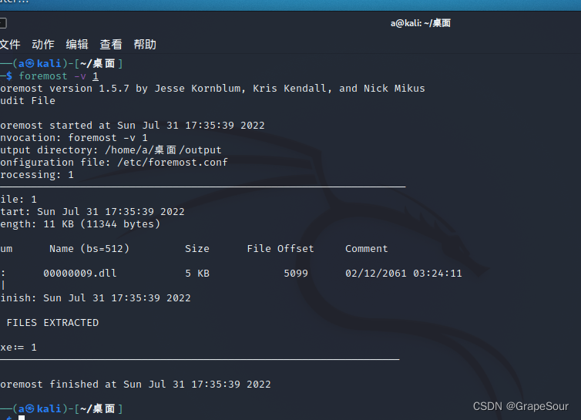Click the Name (bs=512) column header

(x=89, y=248)
